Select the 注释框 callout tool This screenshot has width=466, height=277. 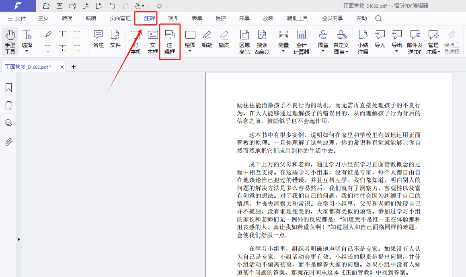click(170, 41)
